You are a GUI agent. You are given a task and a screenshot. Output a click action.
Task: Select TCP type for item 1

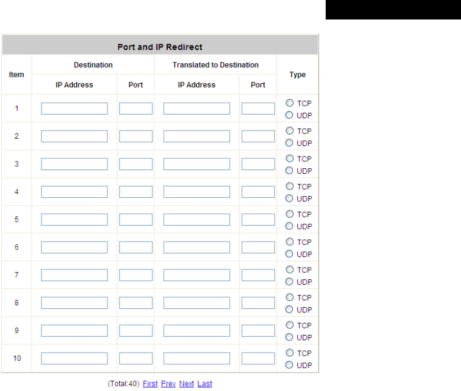[290, 103]
